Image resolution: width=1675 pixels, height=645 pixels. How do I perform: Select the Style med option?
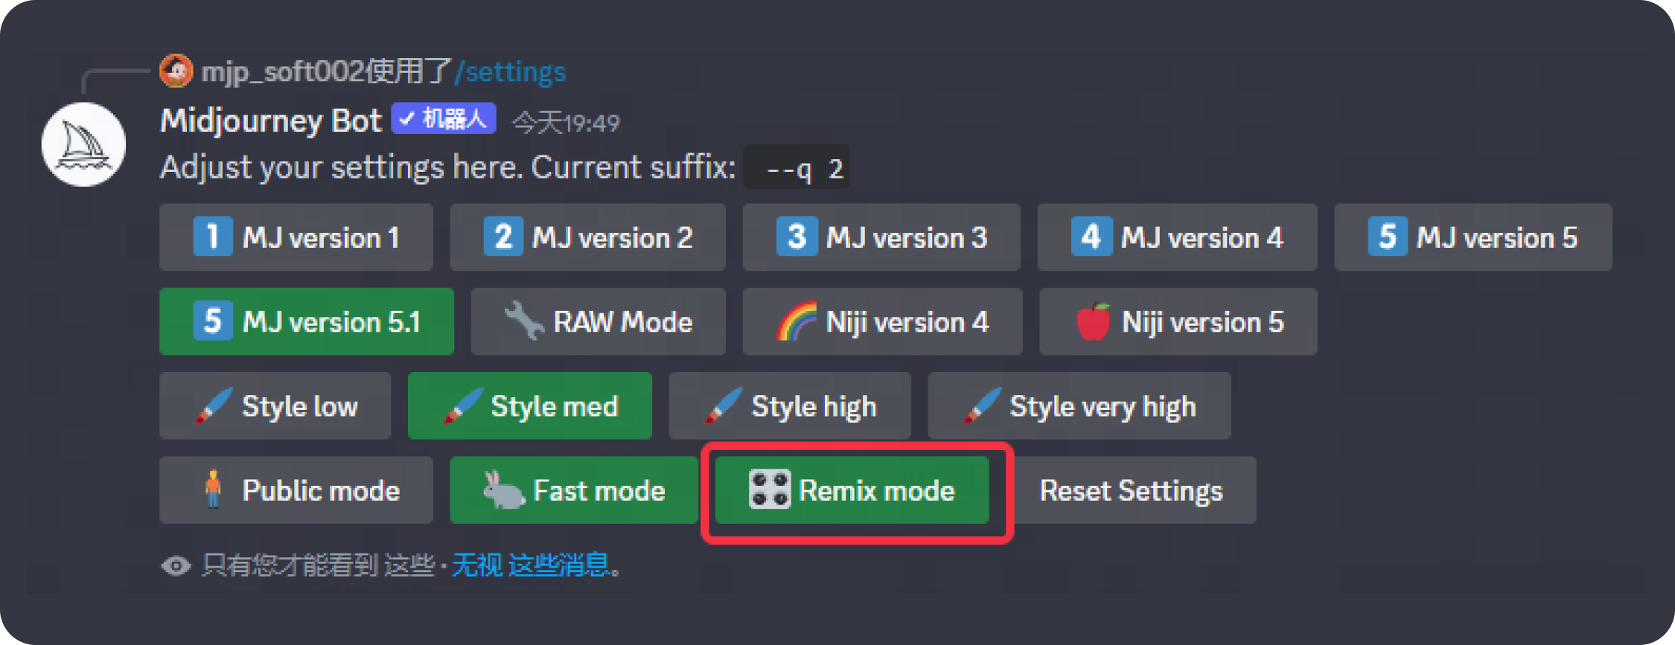[x=529, y=406]
